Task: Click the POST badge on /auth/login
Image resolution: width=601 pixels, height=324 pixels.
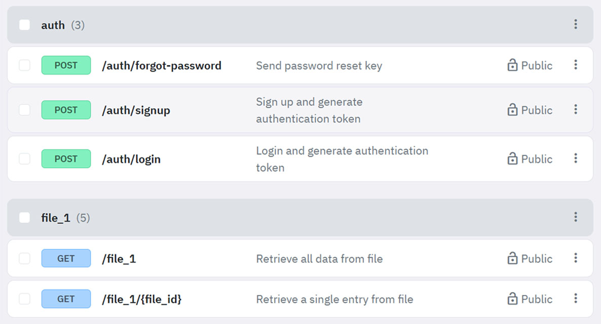Action: pos(66,158)
